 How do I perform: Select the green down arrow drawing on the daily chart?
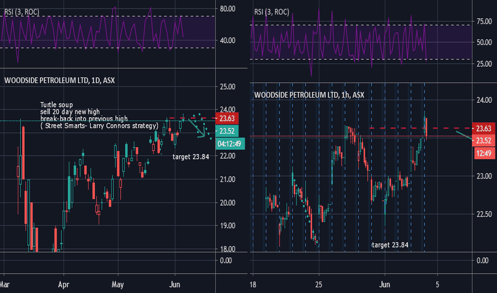[197, 128]
